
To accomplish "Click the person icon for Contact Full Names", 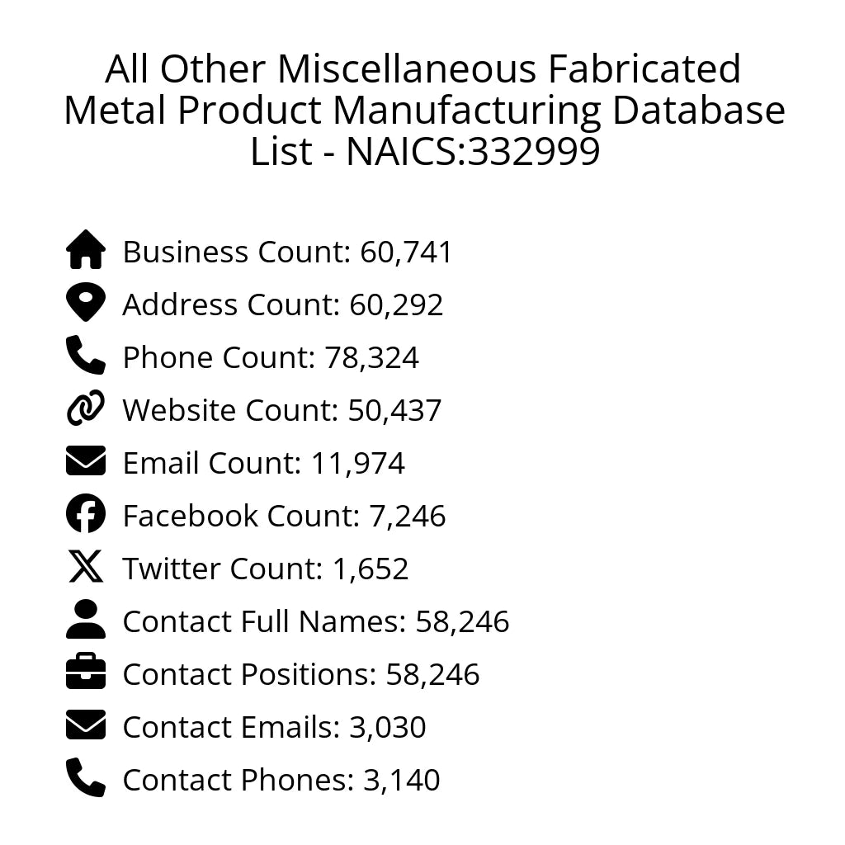I will point(86,620).
